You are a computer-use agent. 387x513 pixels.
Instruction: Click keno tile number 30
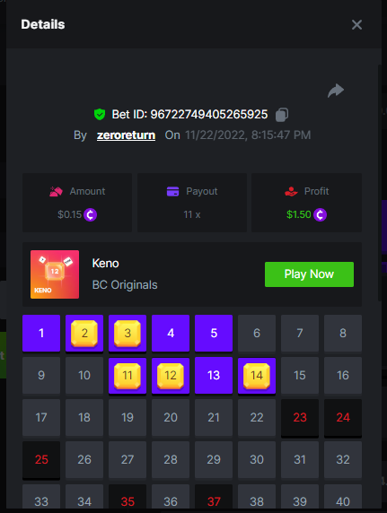coord(257,460)
